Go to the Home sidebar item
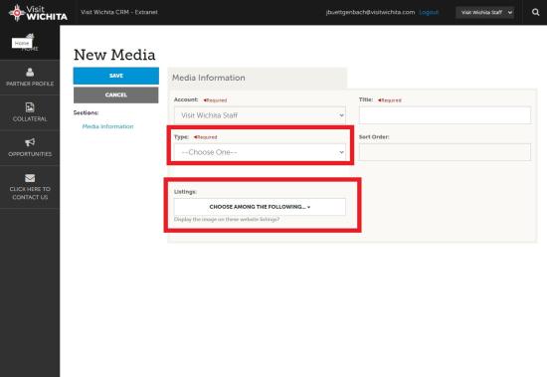The image size is (547, 377). coord(30,42)
